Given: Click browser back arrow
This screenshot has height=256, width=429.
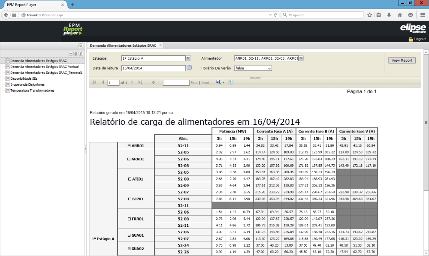Looking at the screenshot, I should click(6, 15).
